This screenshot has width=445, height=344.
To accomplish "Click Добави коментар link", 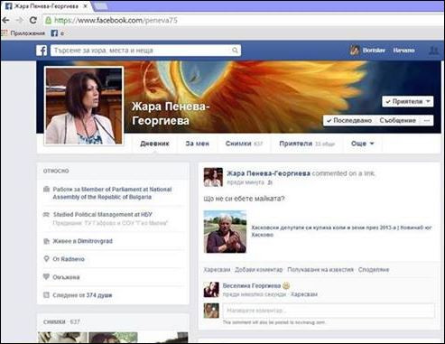I will coord(259,270).
